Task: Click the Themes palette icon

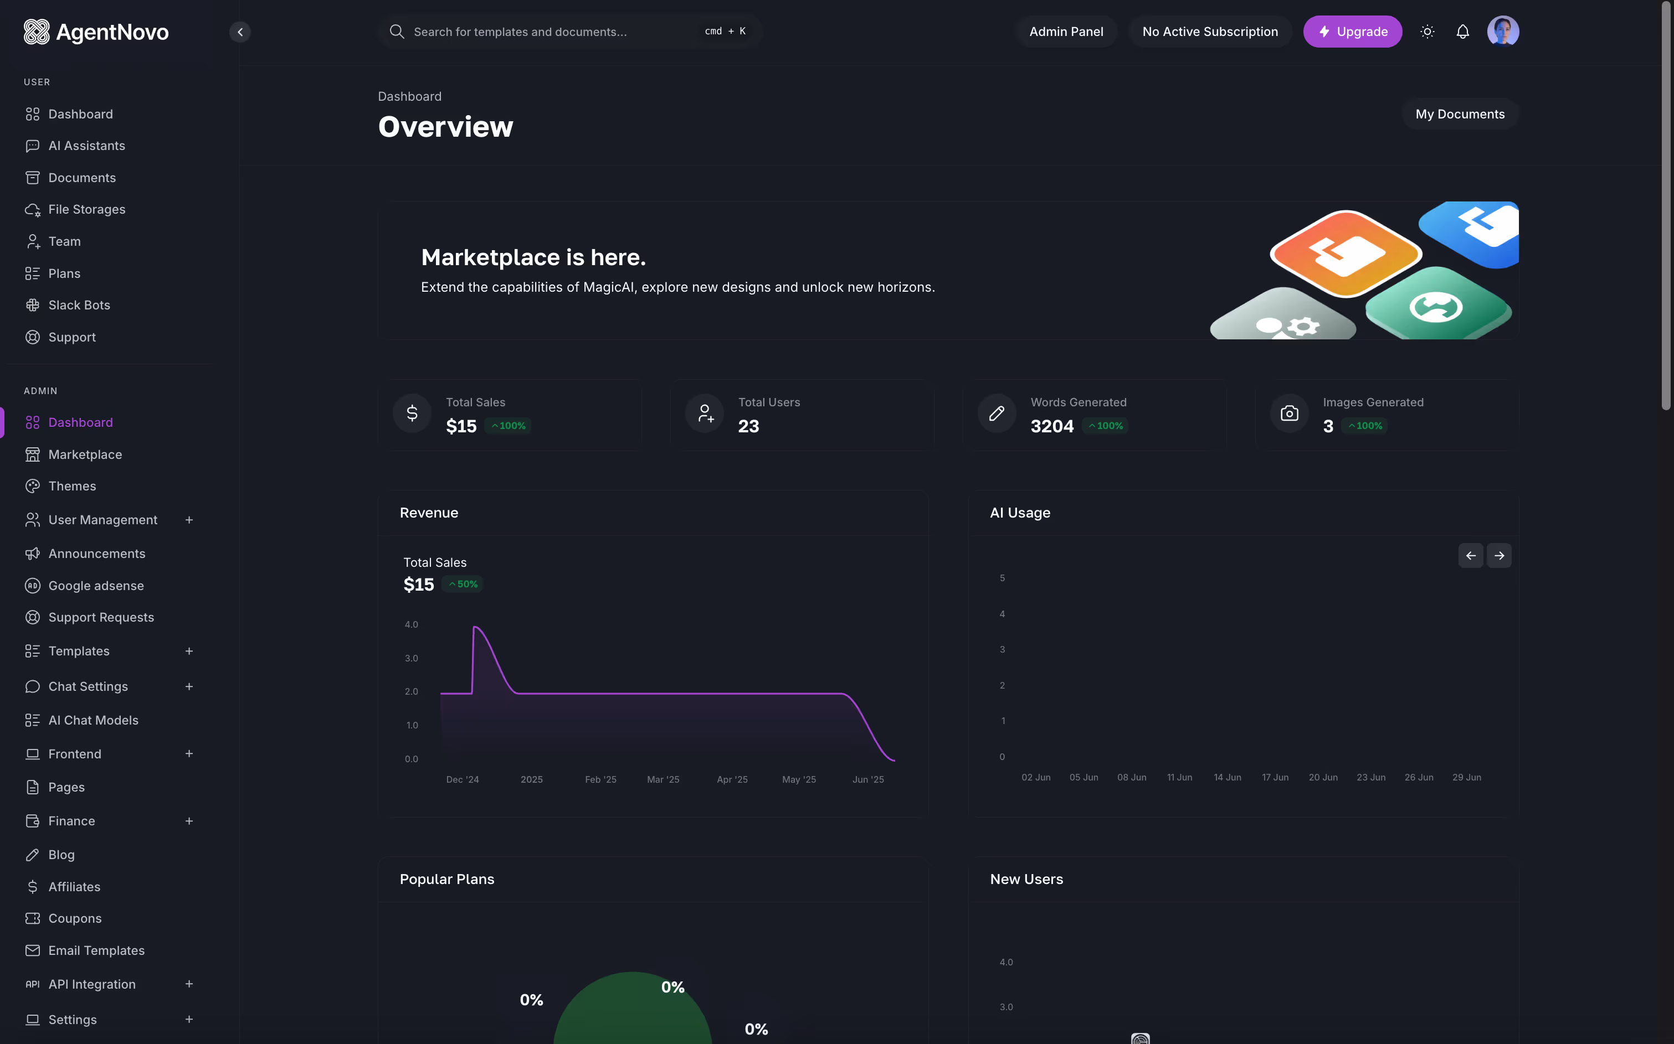Action: [x=33, y=486]
